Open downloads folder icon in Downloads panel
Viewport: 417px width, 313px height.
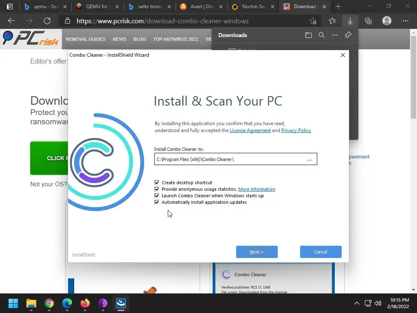(x=309, y=35)
